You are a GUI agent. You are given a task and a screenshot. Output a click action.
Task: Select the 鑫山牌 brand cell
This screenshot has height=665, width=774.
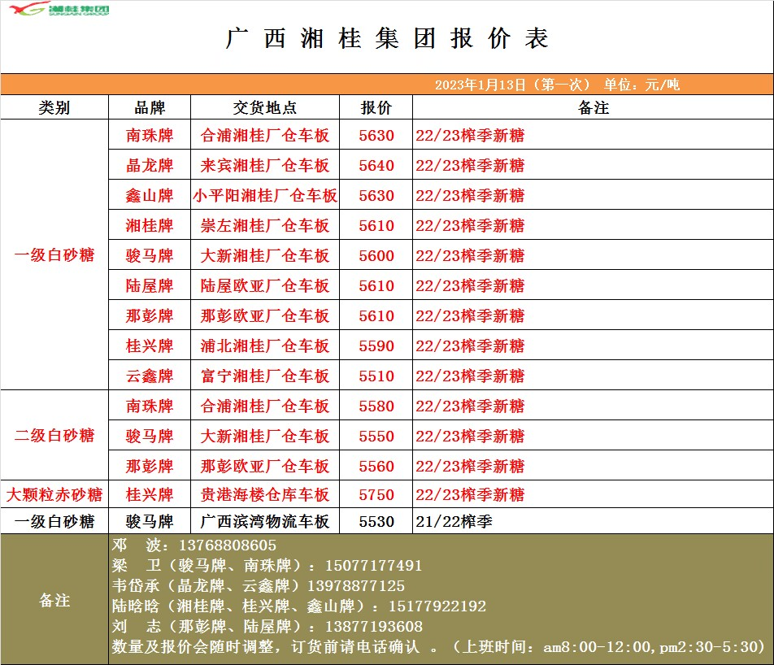coord(150,196)
